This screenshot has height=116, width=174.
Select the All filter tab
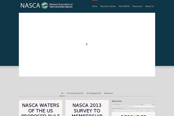tap(62, 93)
